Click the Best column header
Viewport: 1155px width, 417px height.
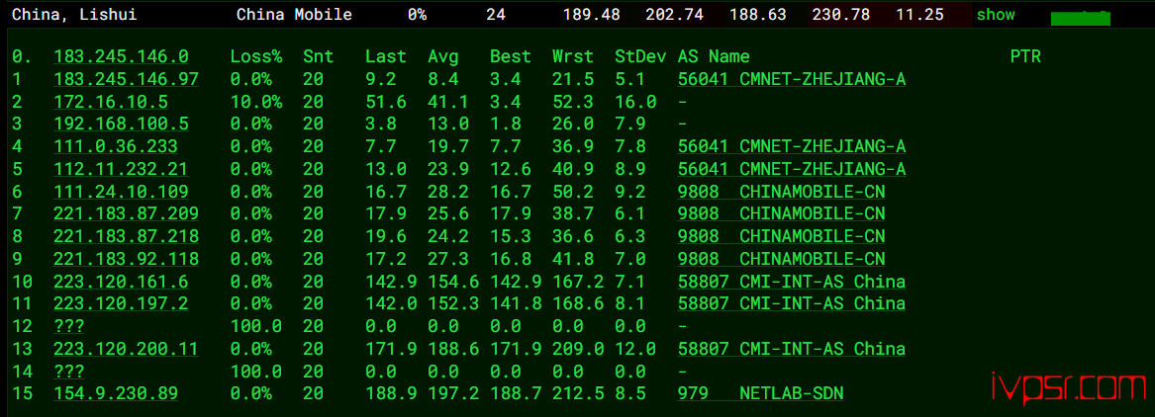coord(511,56)
